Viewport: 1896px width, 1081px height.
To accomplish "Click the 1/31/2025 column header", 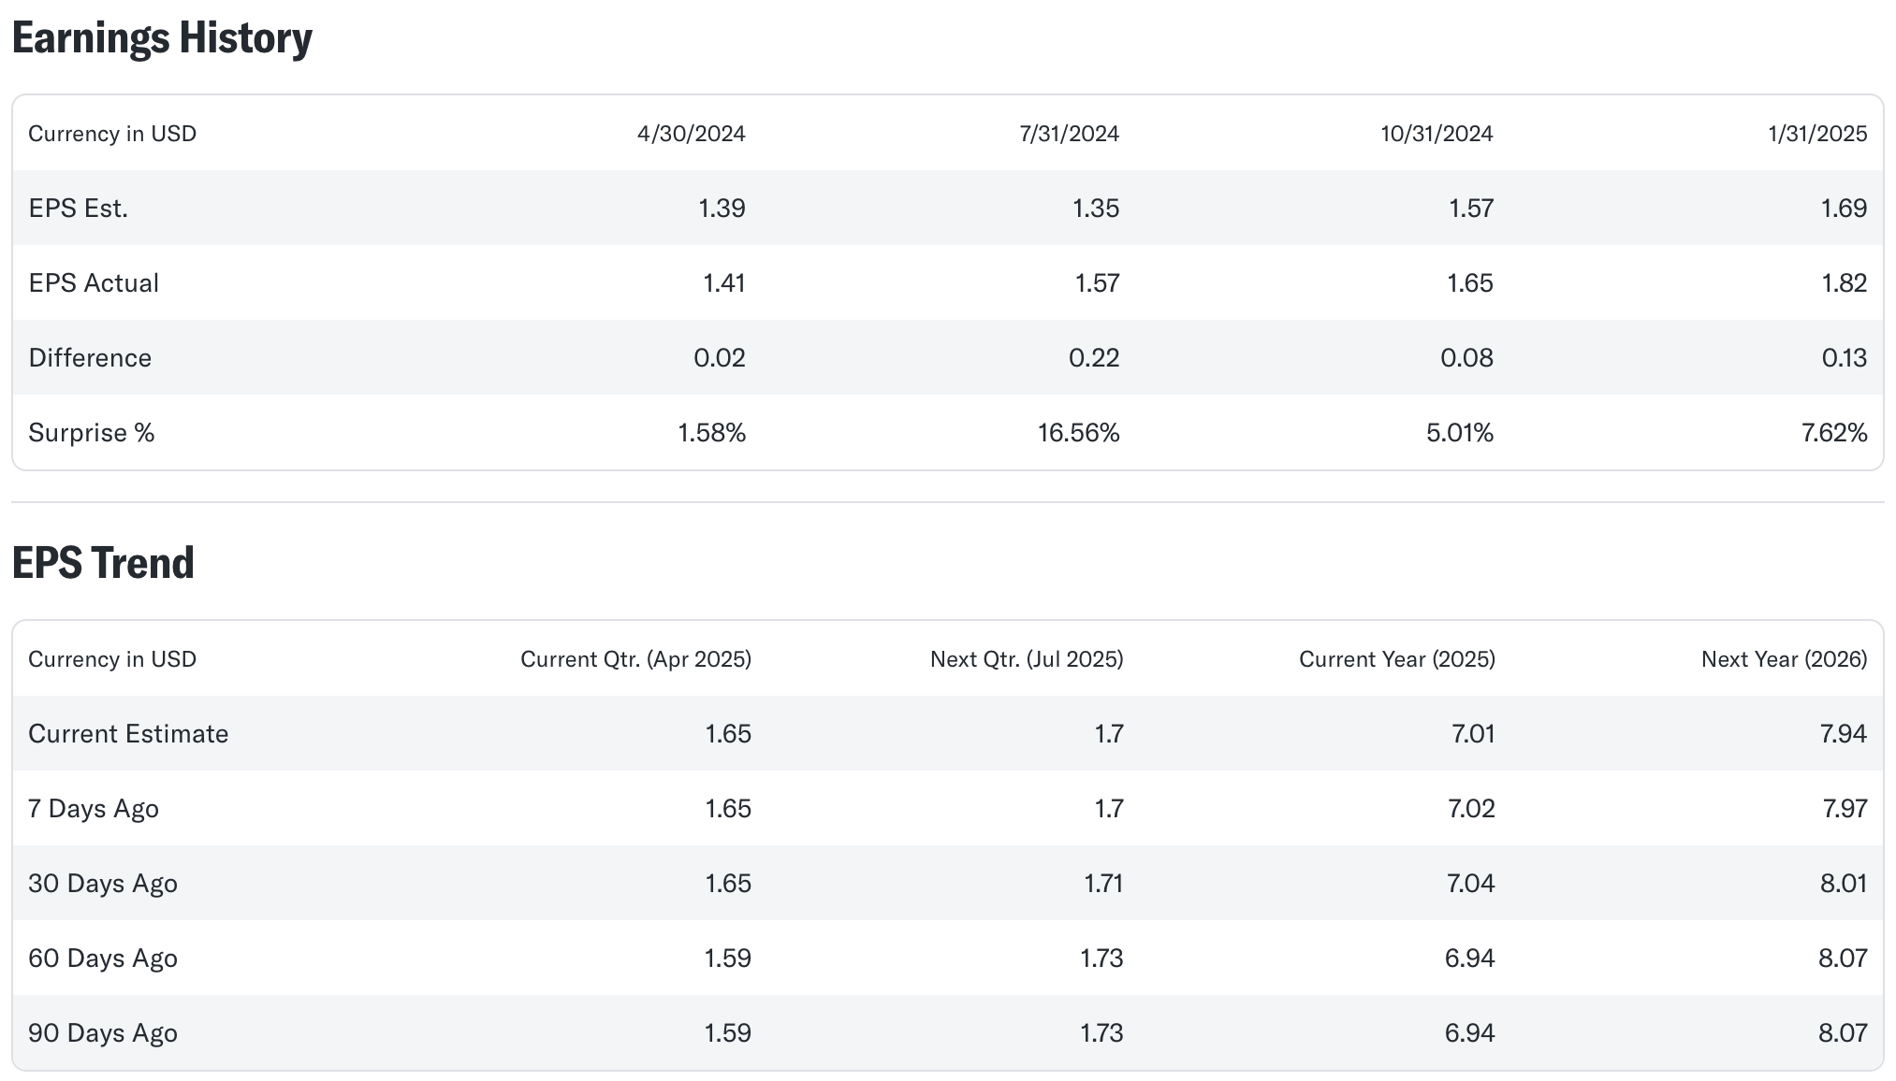I will [1816, 134].
